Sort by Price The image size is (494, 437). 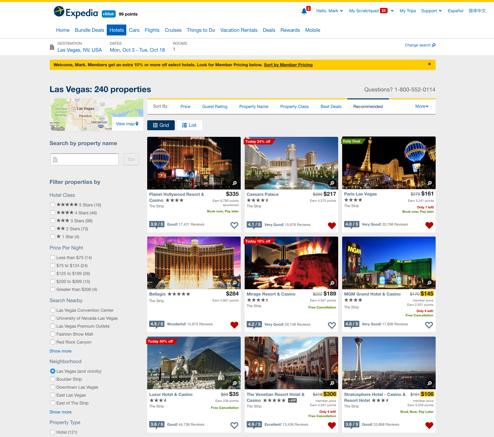click(185, 107)
